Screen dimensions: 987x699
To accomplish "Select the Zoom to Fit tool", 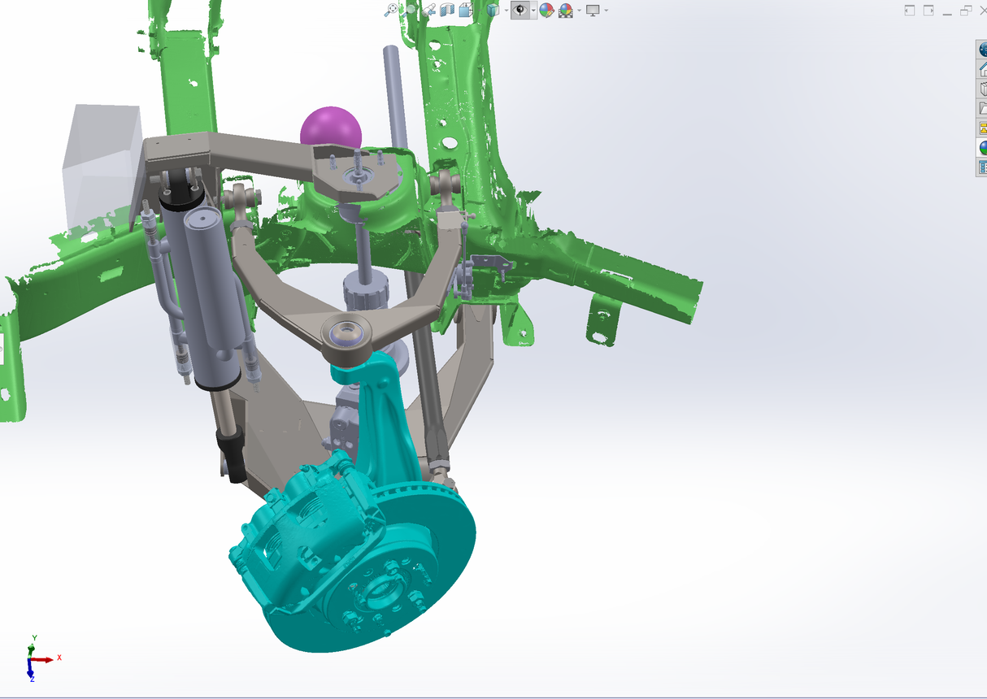I will tap(392, 11).
